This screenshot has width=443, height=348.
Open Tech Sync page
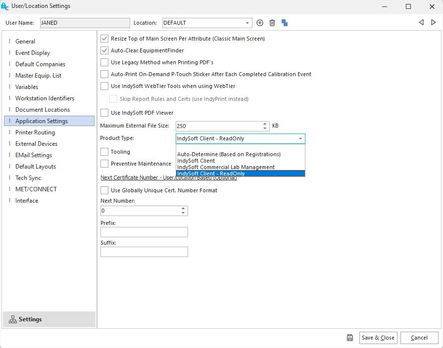point(49,178)
